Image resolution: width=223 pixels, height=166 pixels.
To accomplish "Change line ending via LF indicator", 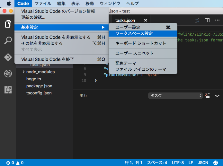I will coord(191,163).
